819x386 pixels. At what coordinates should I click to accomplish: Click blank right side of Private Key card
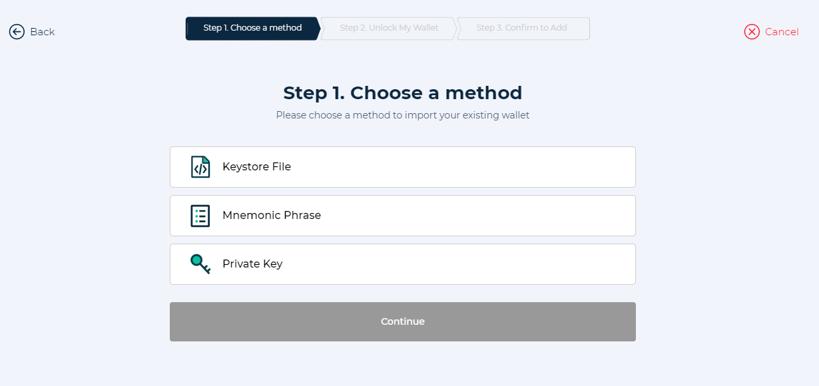point(533,264)
